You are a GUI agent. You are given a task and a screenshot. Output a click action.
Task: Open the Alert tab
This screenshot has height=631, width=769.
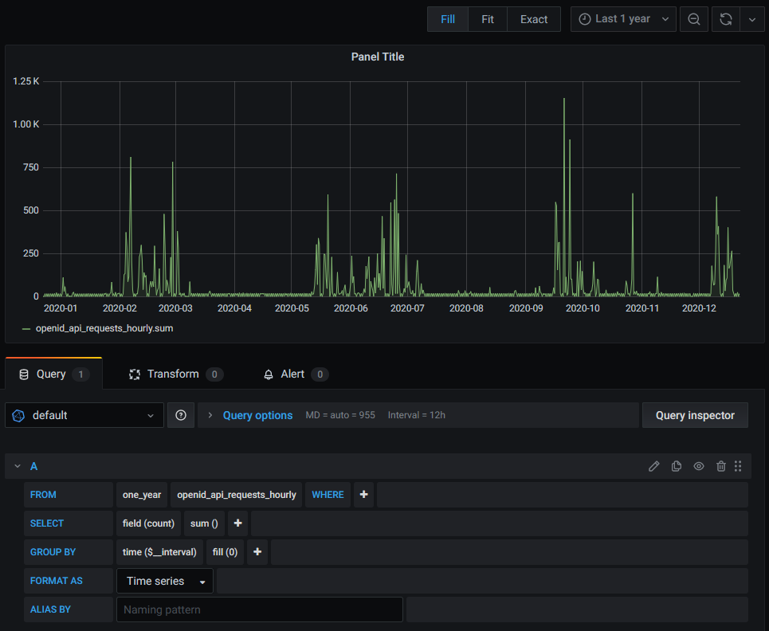pyautogui.click(x=292, y=374)
